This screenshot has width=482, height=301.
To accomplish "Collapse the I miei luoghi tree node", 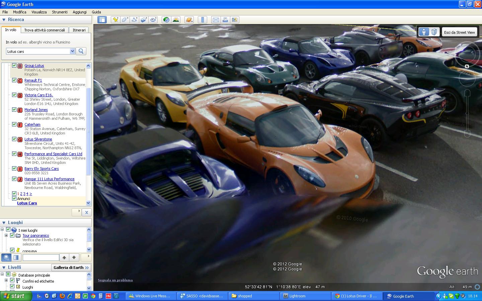I will click(2, 230).
